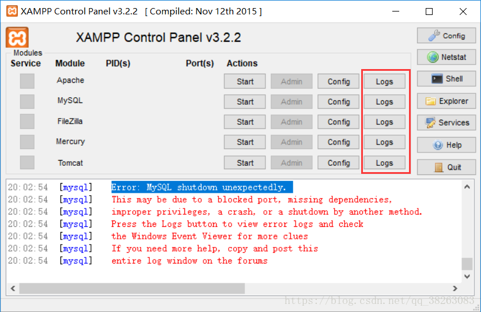Open the Config wrench button

(x=446, y=36)
